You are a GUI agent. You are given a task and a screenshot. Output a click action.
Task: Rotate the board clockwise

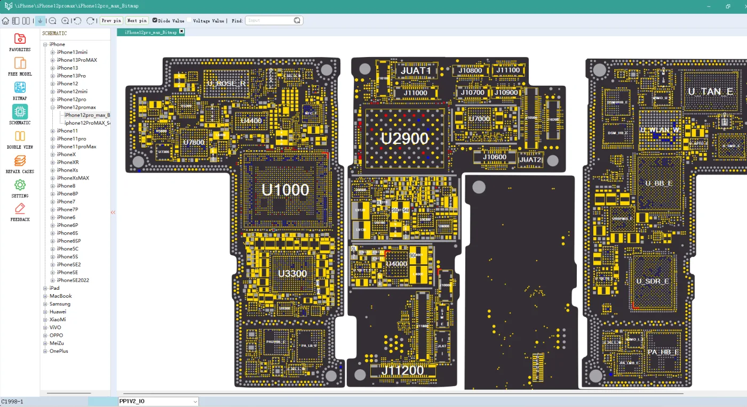(x=90, y=21)
